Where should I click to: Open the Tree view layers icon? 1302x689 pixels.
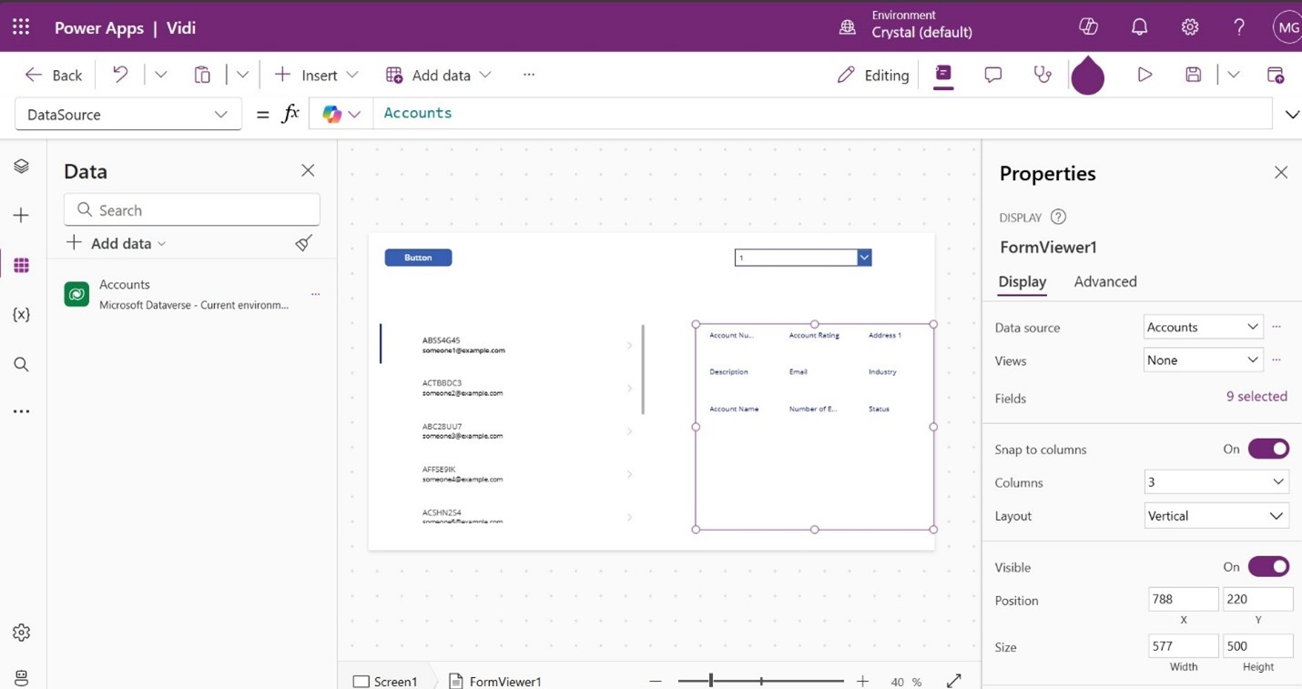tap(21, 167)
